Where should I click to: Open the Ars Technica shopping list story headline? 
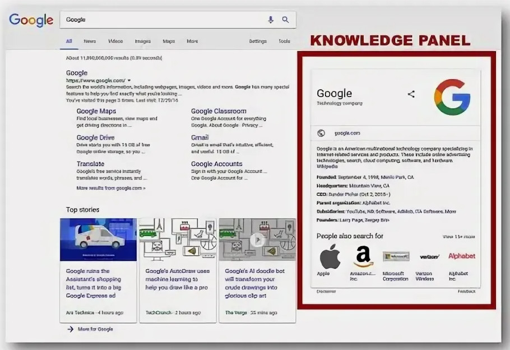(94, 284)
